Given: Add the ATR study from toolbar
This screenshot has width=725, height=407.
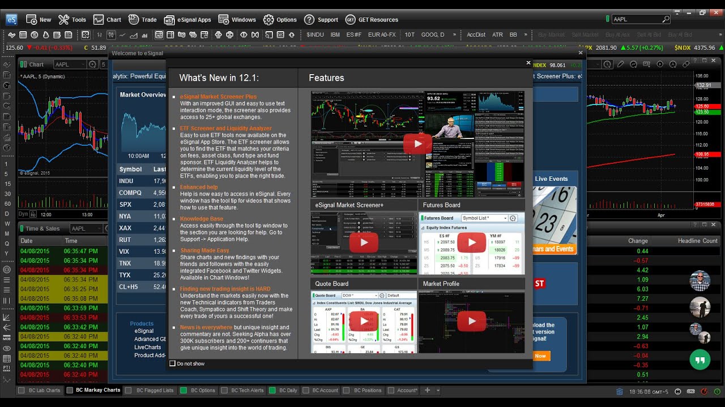Looking at the screenshot, I should pos(497,35).
